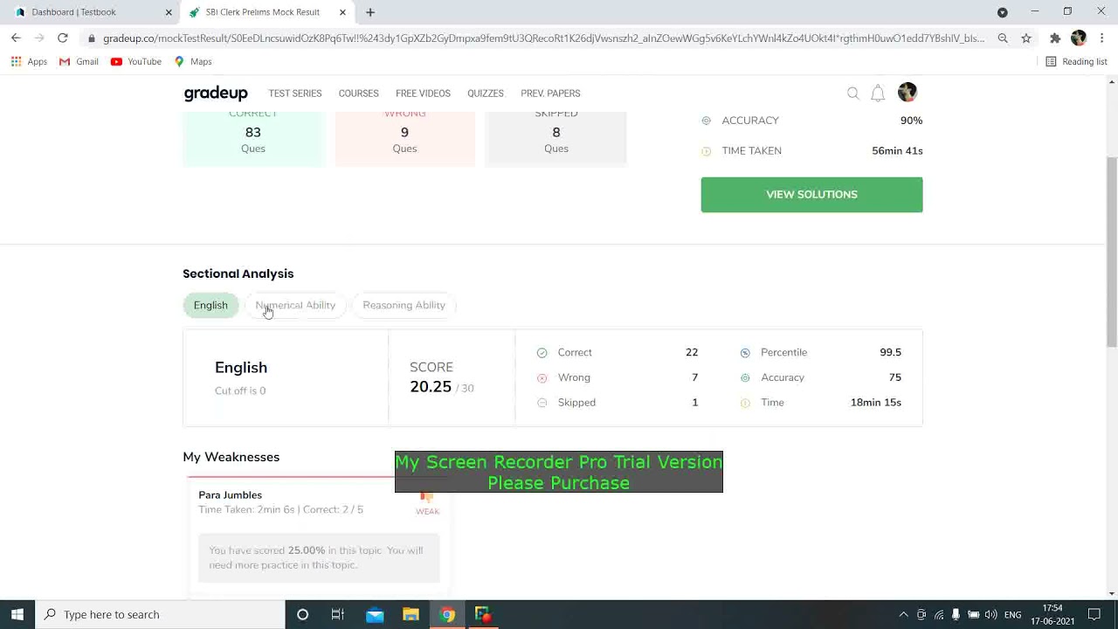Click the percentile value 99.5
Viewport: 1118px width, 629px height.
(x=890, y=352)
